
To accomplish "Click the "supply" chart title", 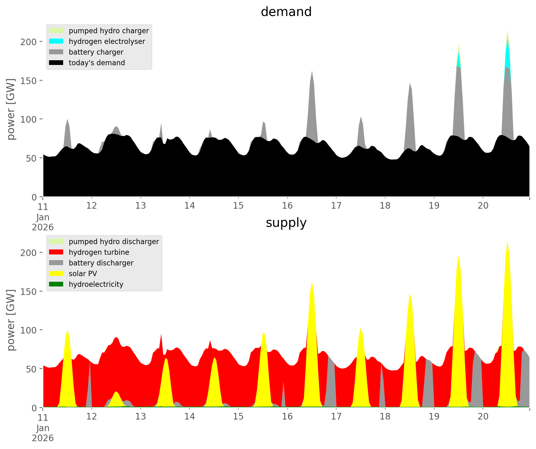I will point(286,223).
